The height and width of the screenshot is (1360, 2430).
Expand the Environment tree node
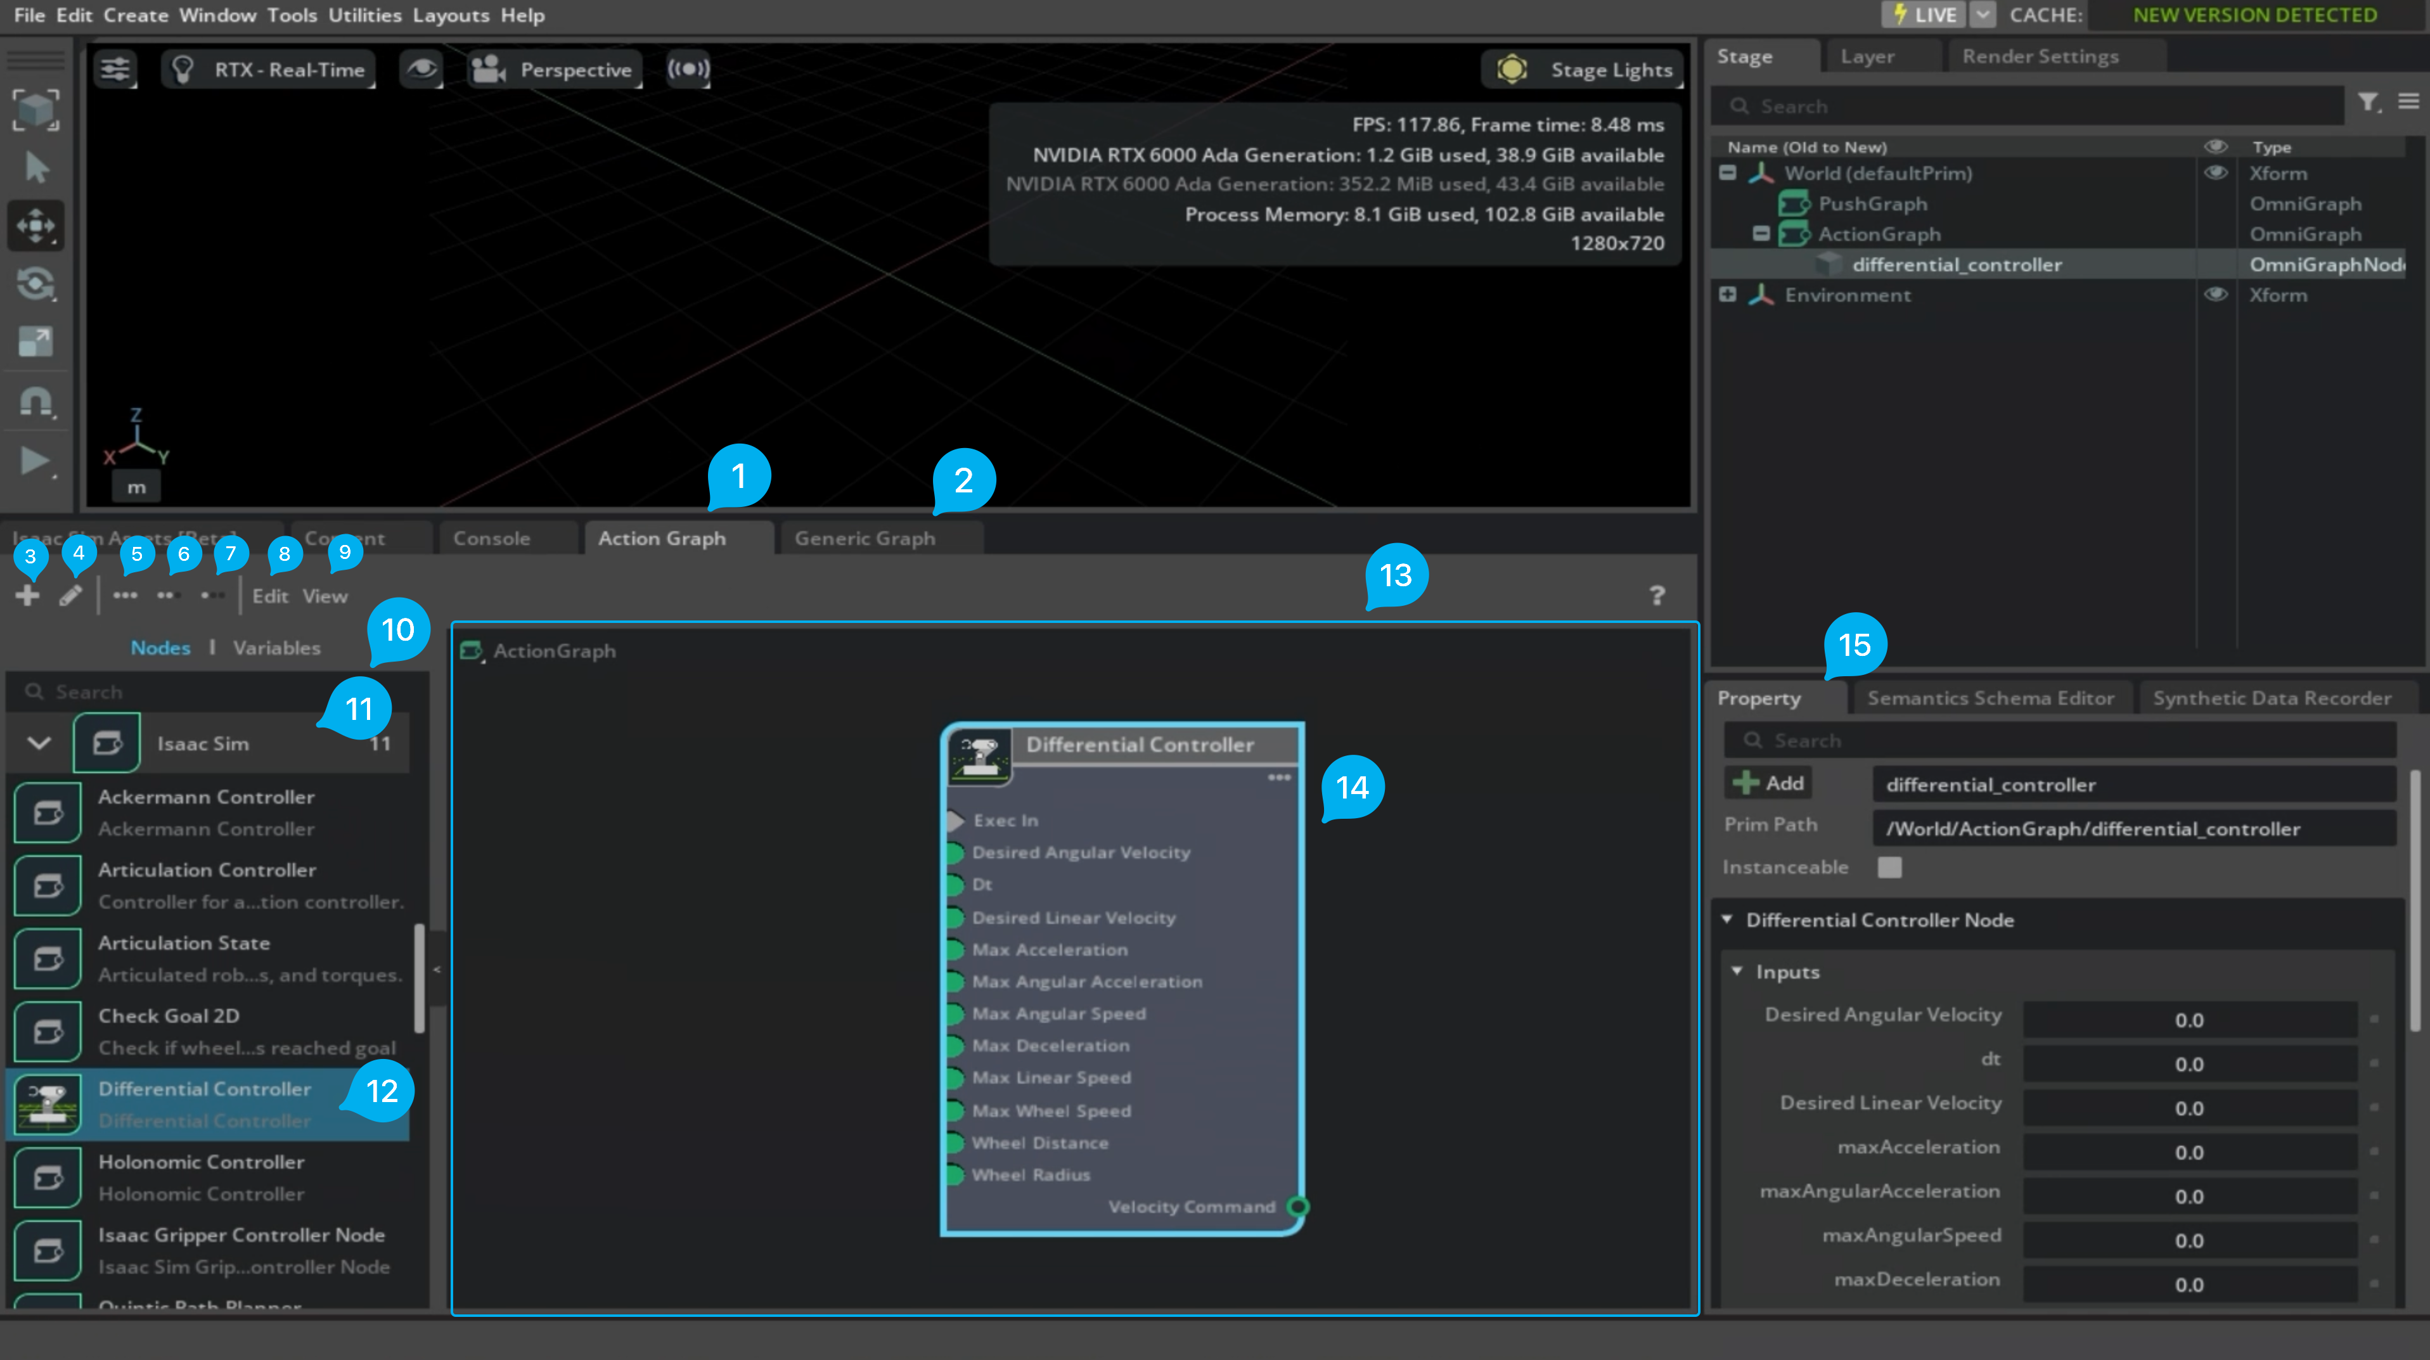point(1727,294)
